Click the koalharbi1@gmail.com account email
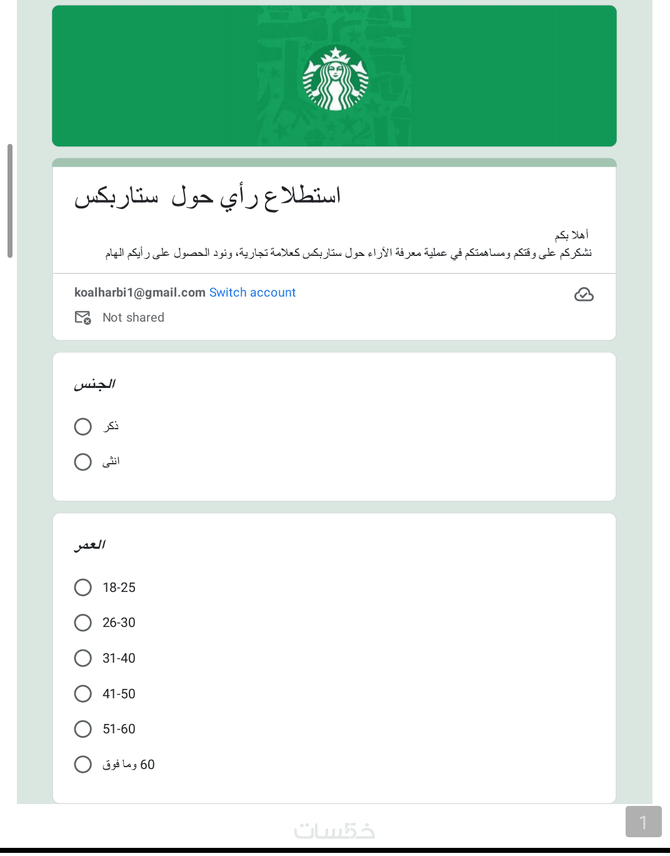The width and height of the screenshot is (670, 856). coord(140,293)
